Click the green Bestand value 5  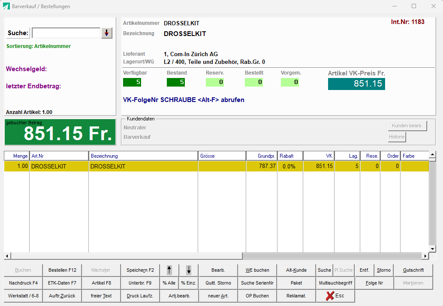pos(176,82)
